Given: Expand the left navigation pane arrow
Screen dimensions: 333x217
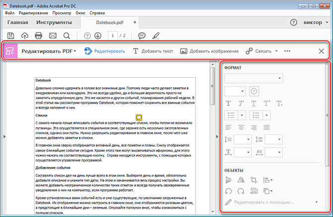Looking at the screenshot, I should (x=4, y=137).
